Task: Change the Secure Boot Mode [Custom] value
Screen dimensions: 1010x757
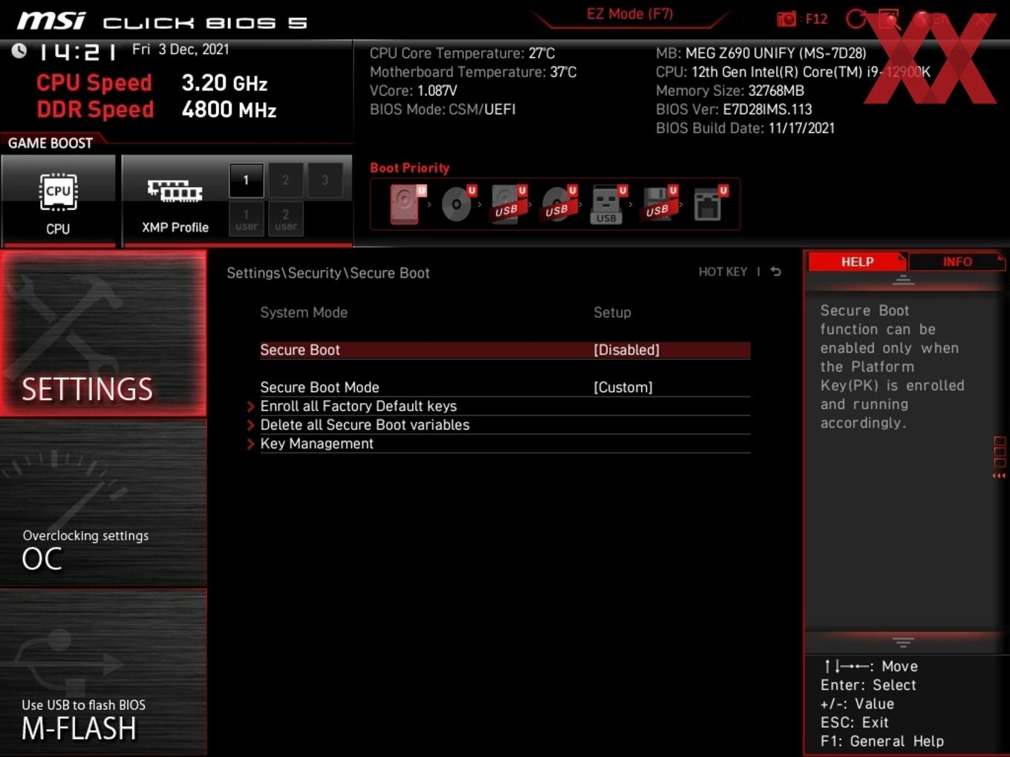Action: coord(622,387)
